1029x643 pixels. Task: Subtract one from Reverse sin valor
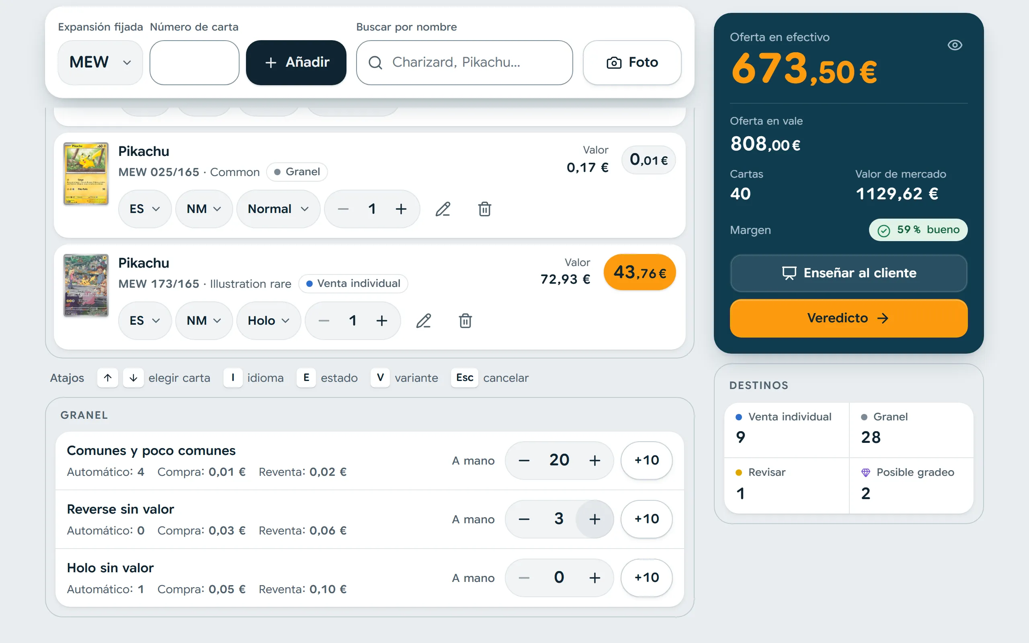(x=524, y=519)
